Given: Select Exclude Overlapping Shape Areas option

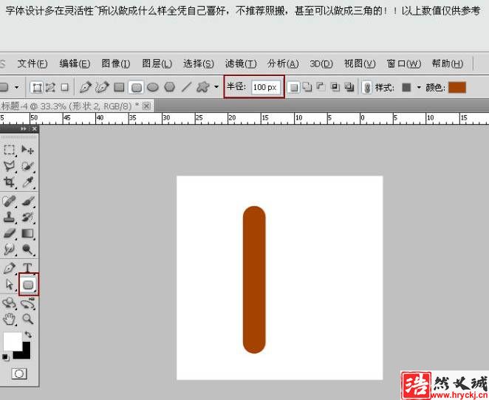Looking at the screenshot, I should [349, 87].
